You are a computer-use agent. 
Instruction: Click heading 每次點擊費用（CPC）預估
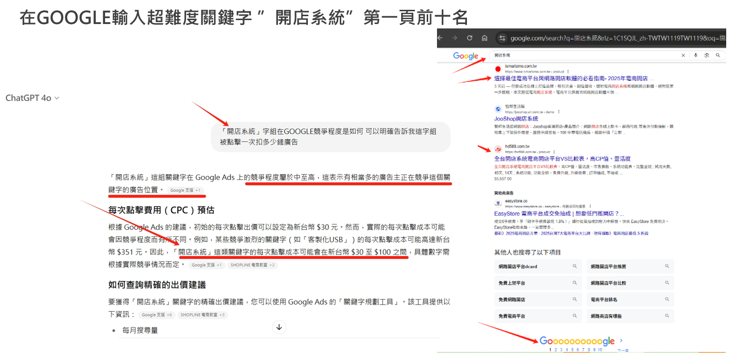[162, 210]
